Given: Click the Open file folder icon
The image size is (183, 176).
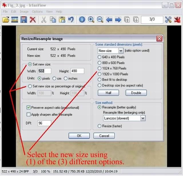Looking at the screenshot, I should click(6, 20).
